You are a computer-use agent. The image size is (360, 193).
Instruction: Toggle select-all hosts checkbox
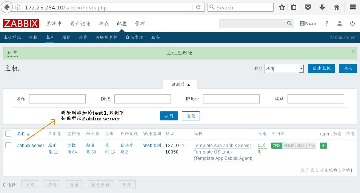[x=8, y=134]
